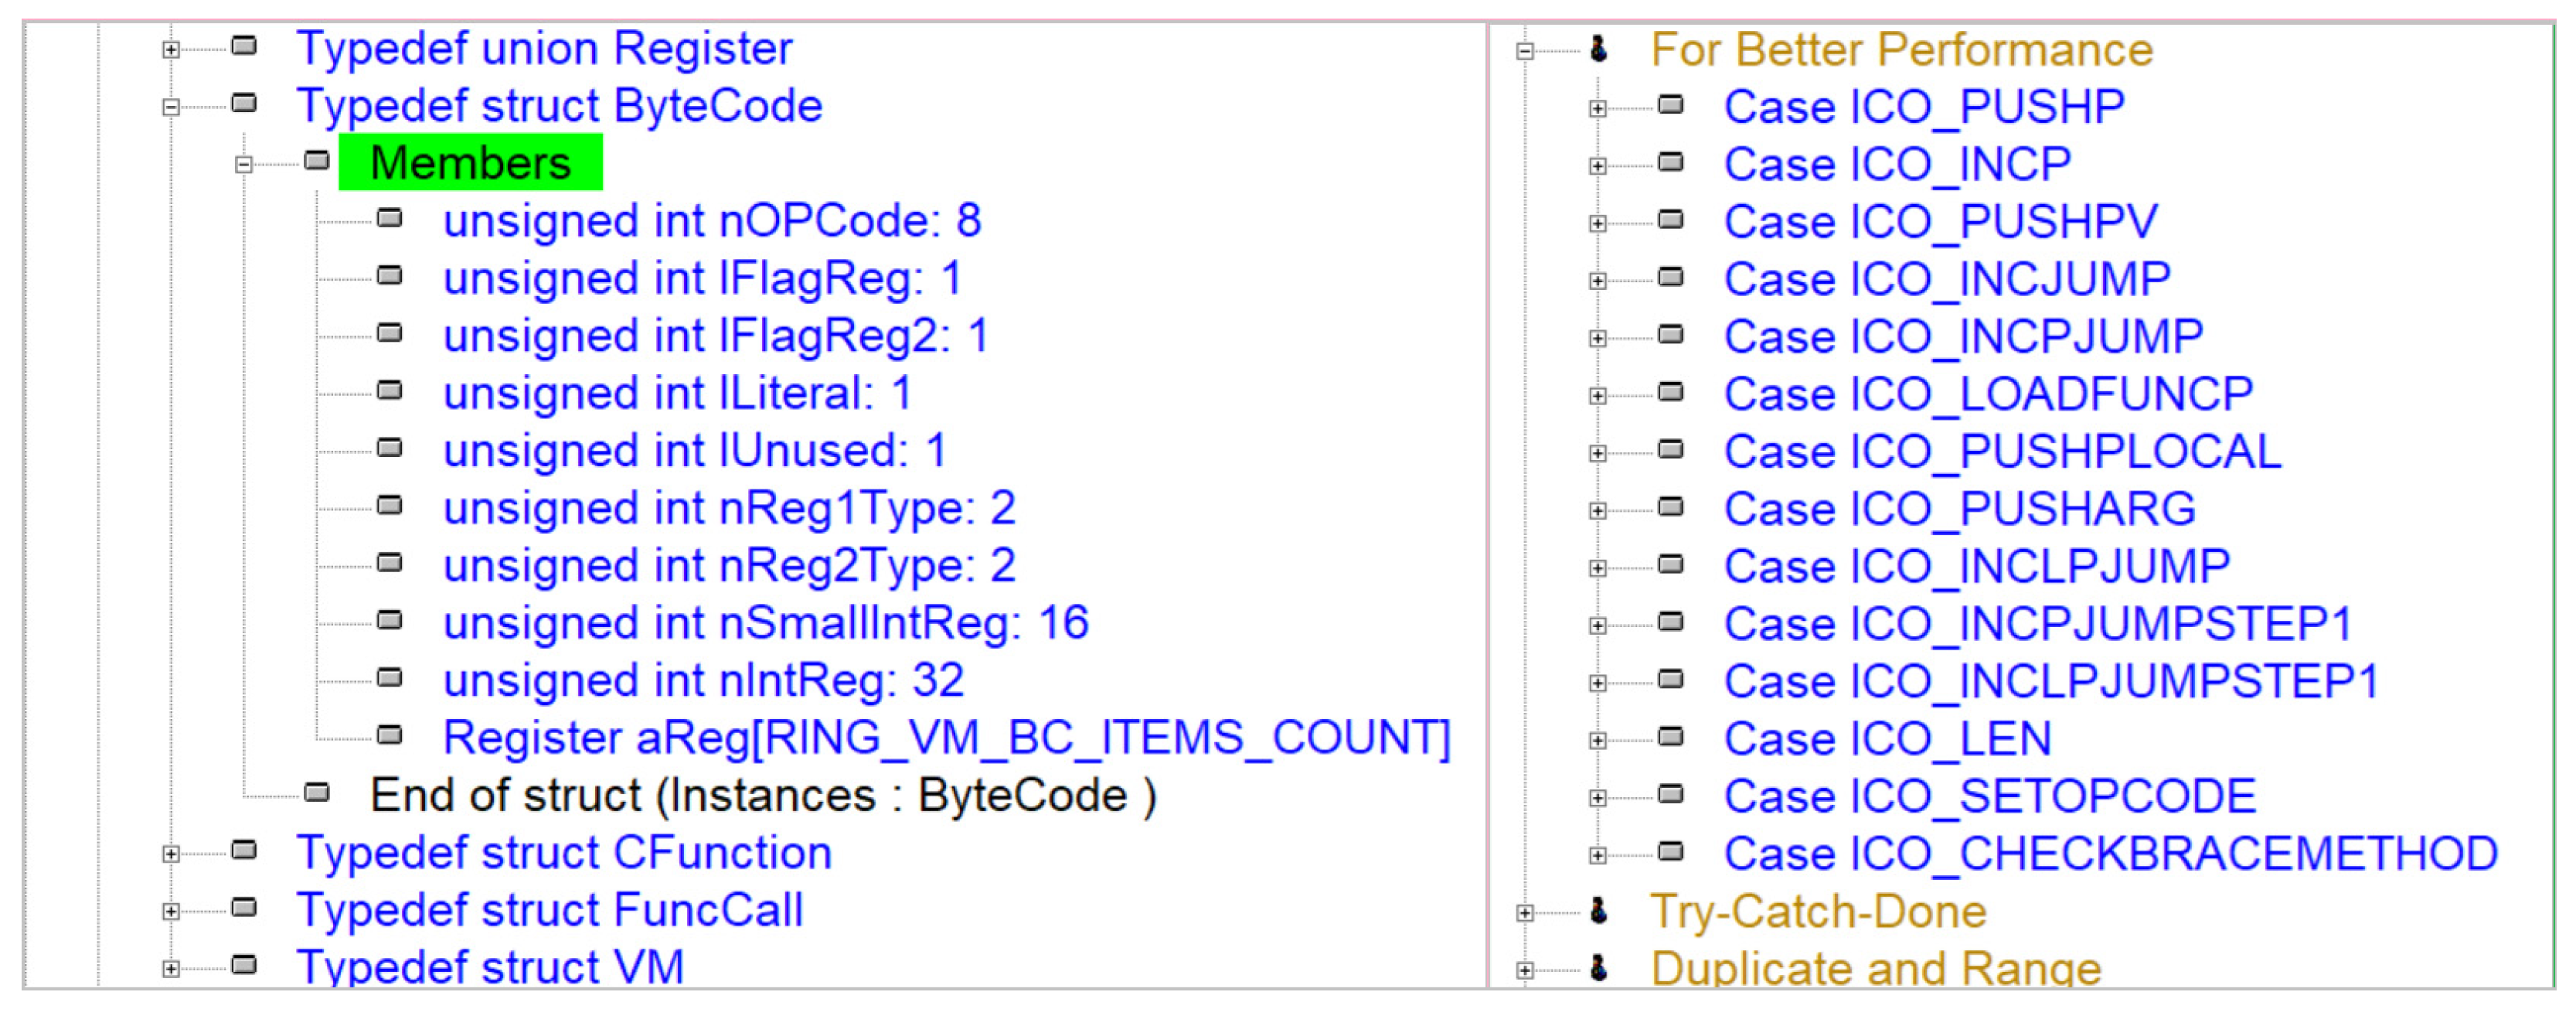Click node icon beside Case ICO_PUSHP
The image size is (2576, 1009).
[1671, 104]
